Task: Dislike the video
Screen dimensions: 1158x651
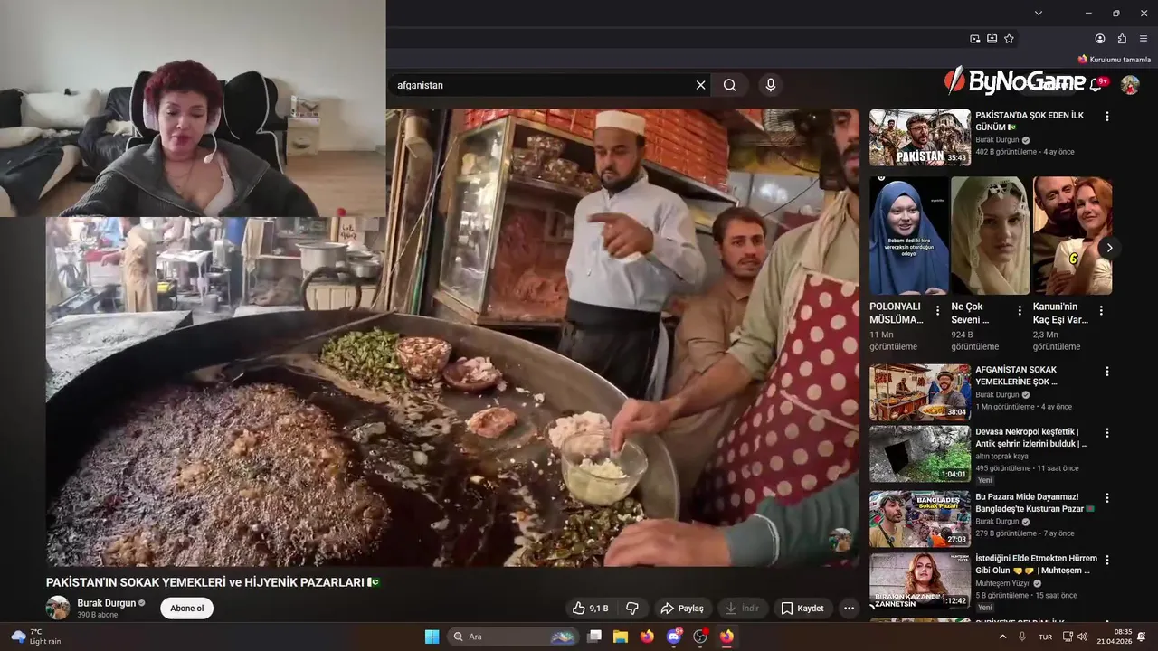Action: (x=633, y=609)
